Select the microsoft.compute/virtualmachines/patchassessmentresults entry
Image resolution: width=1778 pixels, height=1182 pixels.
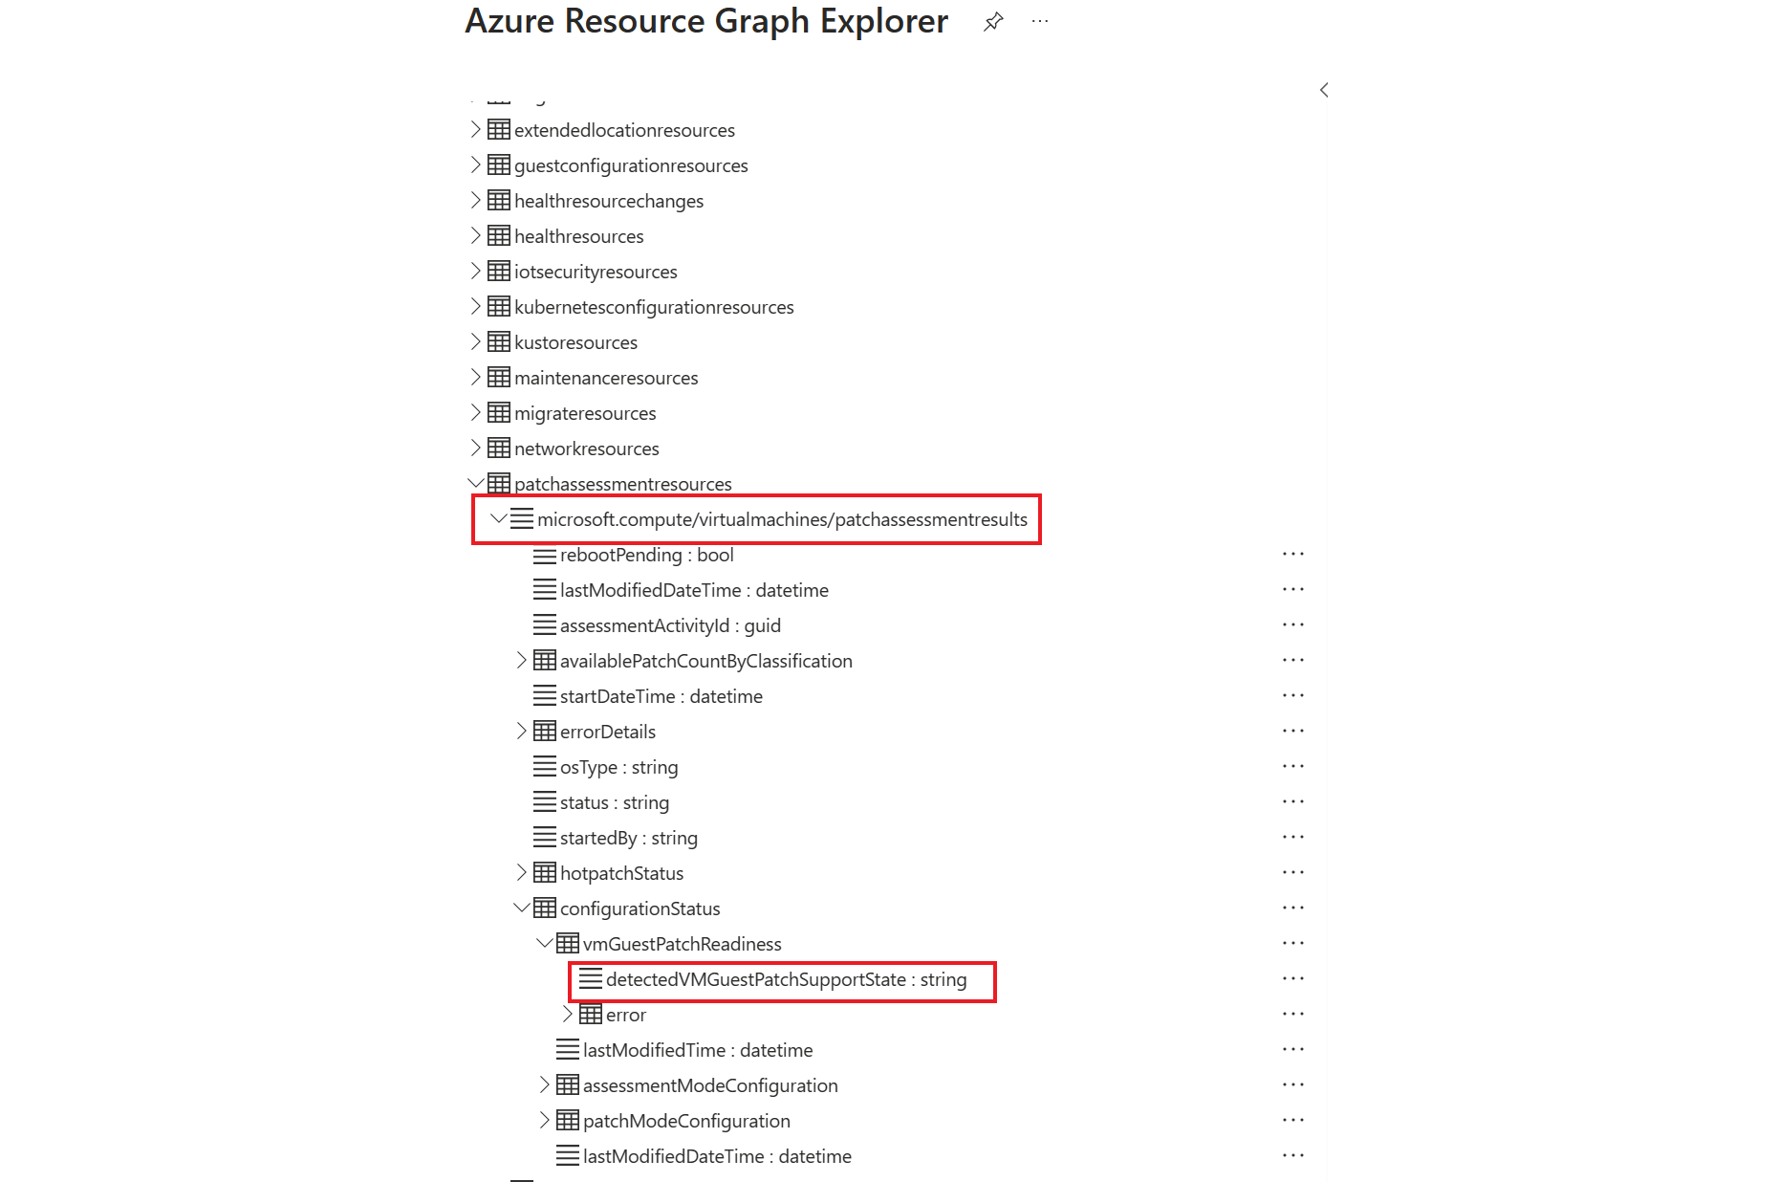click(784, 519)
